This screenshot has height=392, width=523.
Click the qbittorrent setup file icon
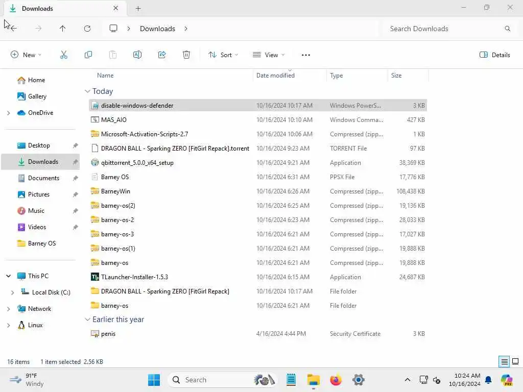point(95,163)
